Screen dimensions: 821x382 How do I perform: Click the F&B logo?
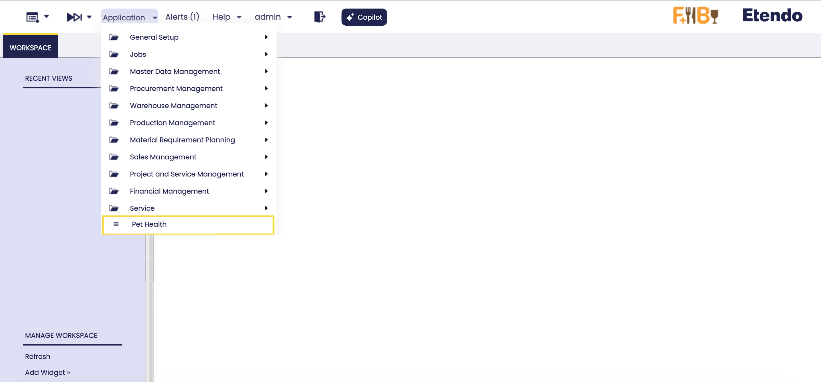(696, 15)
